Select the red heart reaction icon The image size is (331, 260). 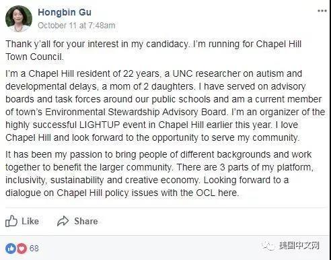(22, 249)
